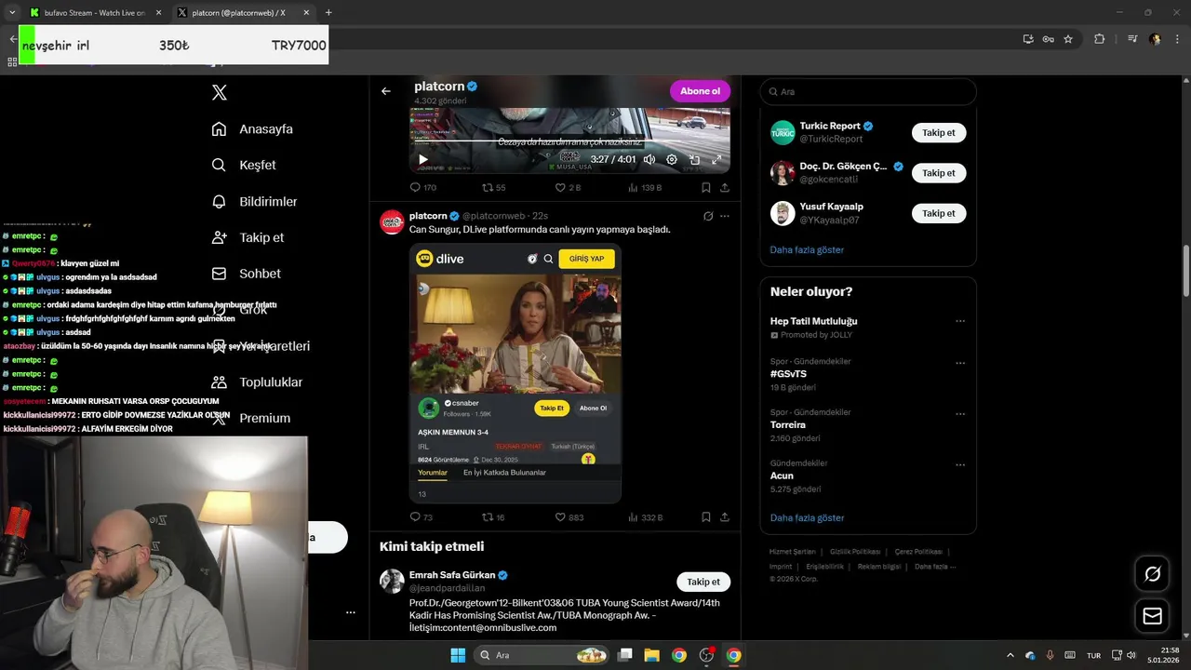The width and height of the screenshot is (1191, 670).
Task: Open more options for Hep Tatil Mutluluğu
Action: pos(960,321)
